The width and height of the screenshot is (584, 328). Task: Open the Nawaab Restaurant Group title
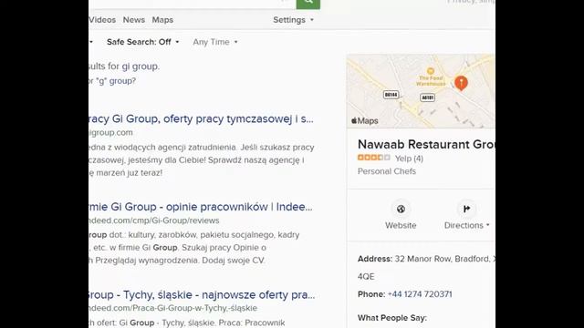tap(426, 144)
